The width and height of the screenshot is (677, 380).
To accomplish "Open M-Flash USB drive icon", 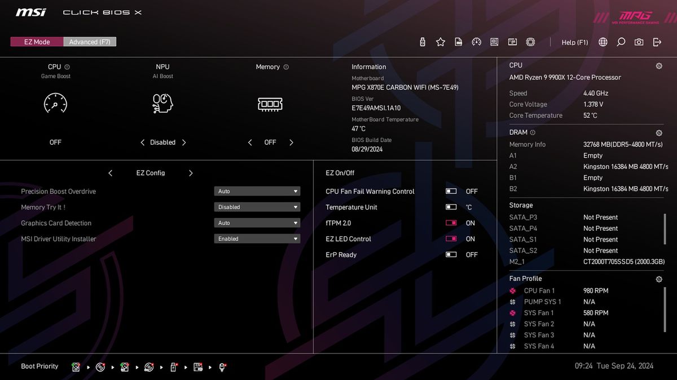I will point(423,42).
